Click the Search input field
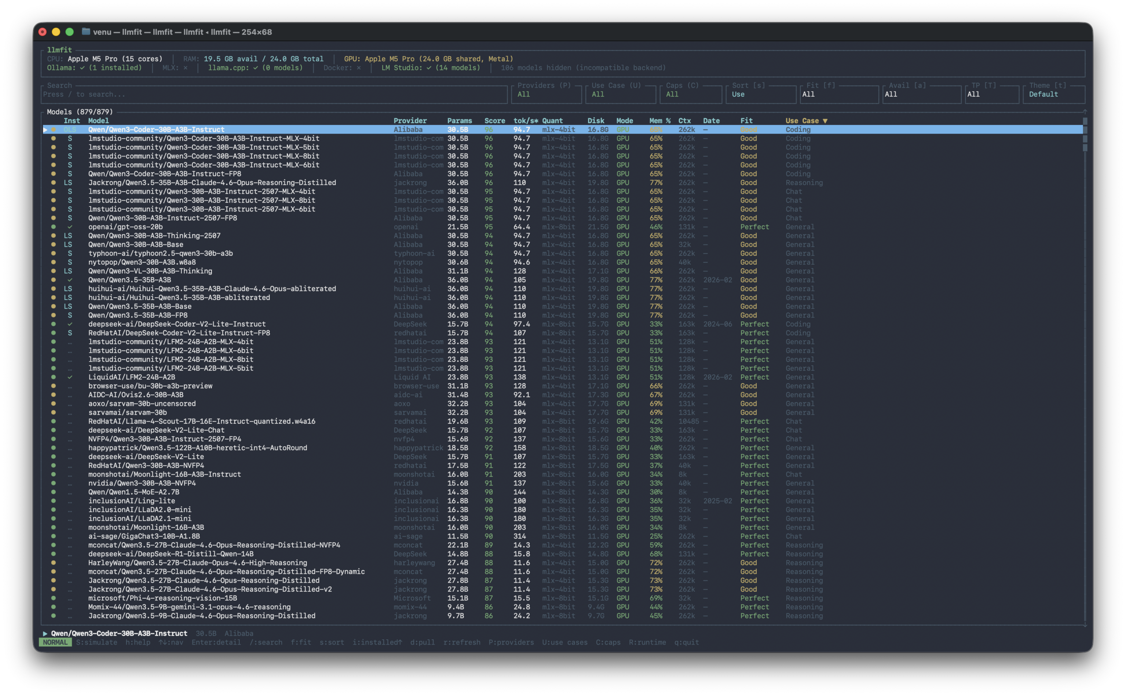1126x696 pixels. [x=274, y=95]
